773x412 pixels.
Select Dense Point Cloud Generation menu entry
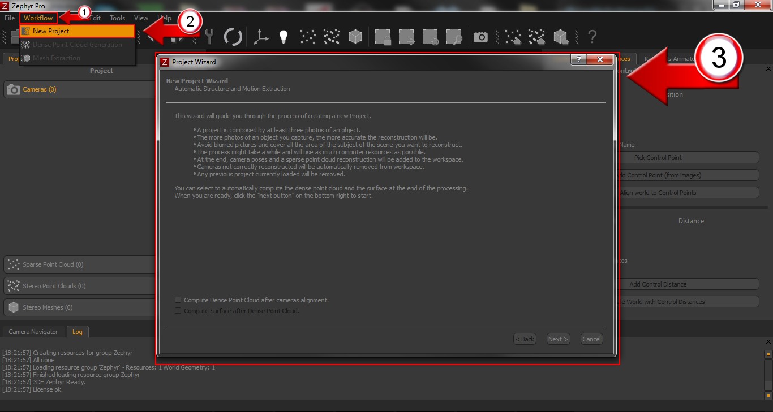coord(78,45)
